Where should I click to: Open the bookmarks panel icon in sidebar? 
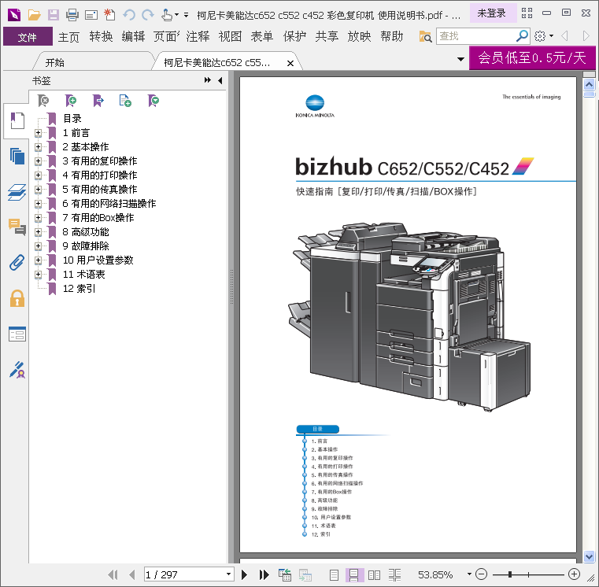point(17,120)
